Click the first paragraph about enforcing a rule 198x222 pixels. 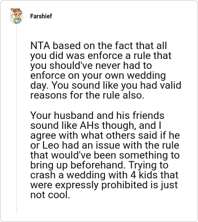(x=105, y=70)
